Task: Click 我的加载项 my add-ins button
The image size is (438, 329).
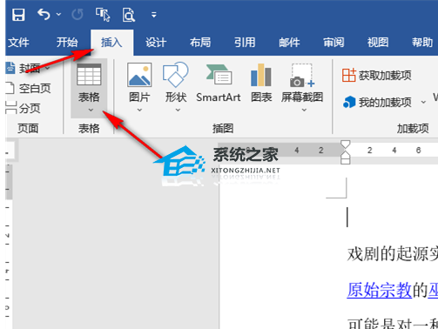Action: (377, 102)
